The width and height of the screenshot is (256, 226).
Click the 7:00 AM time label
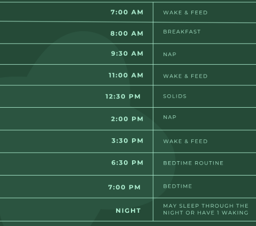[127, 12]
